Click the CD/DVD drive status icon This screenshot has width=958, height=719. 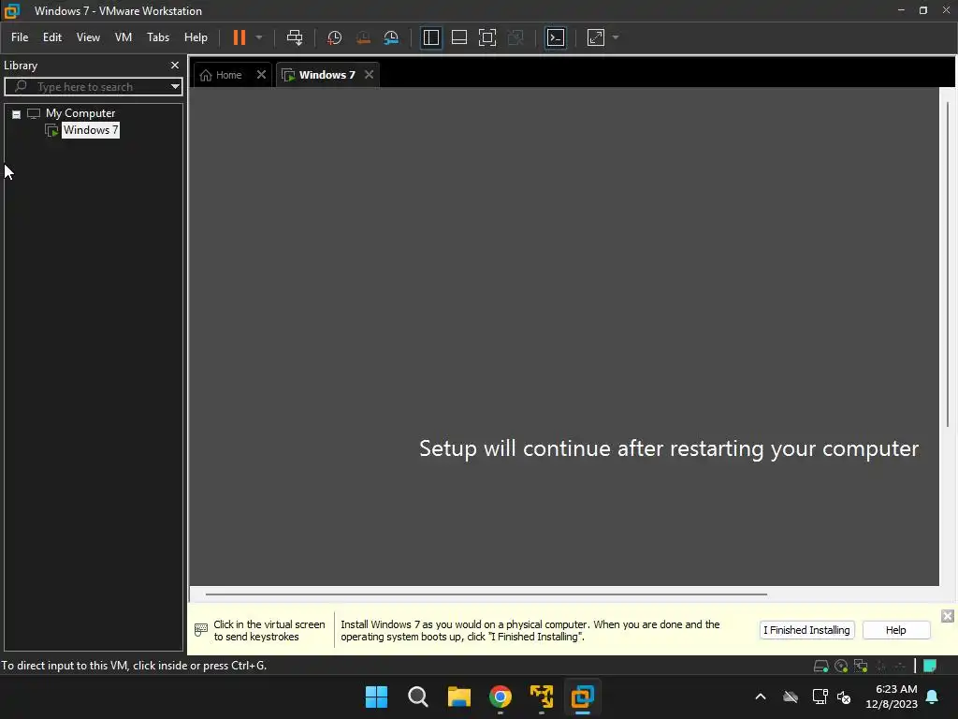[x=841, y=666]
